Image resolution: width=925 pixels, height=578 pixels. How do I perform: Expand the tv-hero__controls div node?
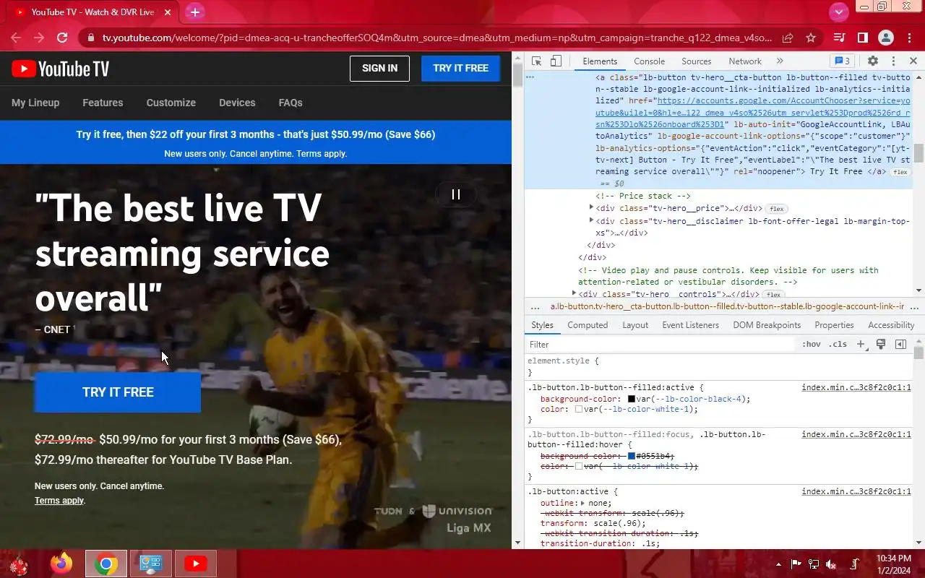point(575,293)
